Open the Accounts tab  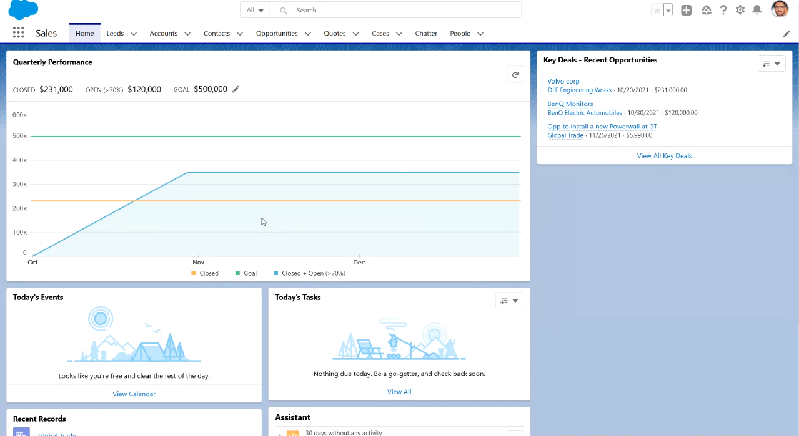tap(163, 33)
